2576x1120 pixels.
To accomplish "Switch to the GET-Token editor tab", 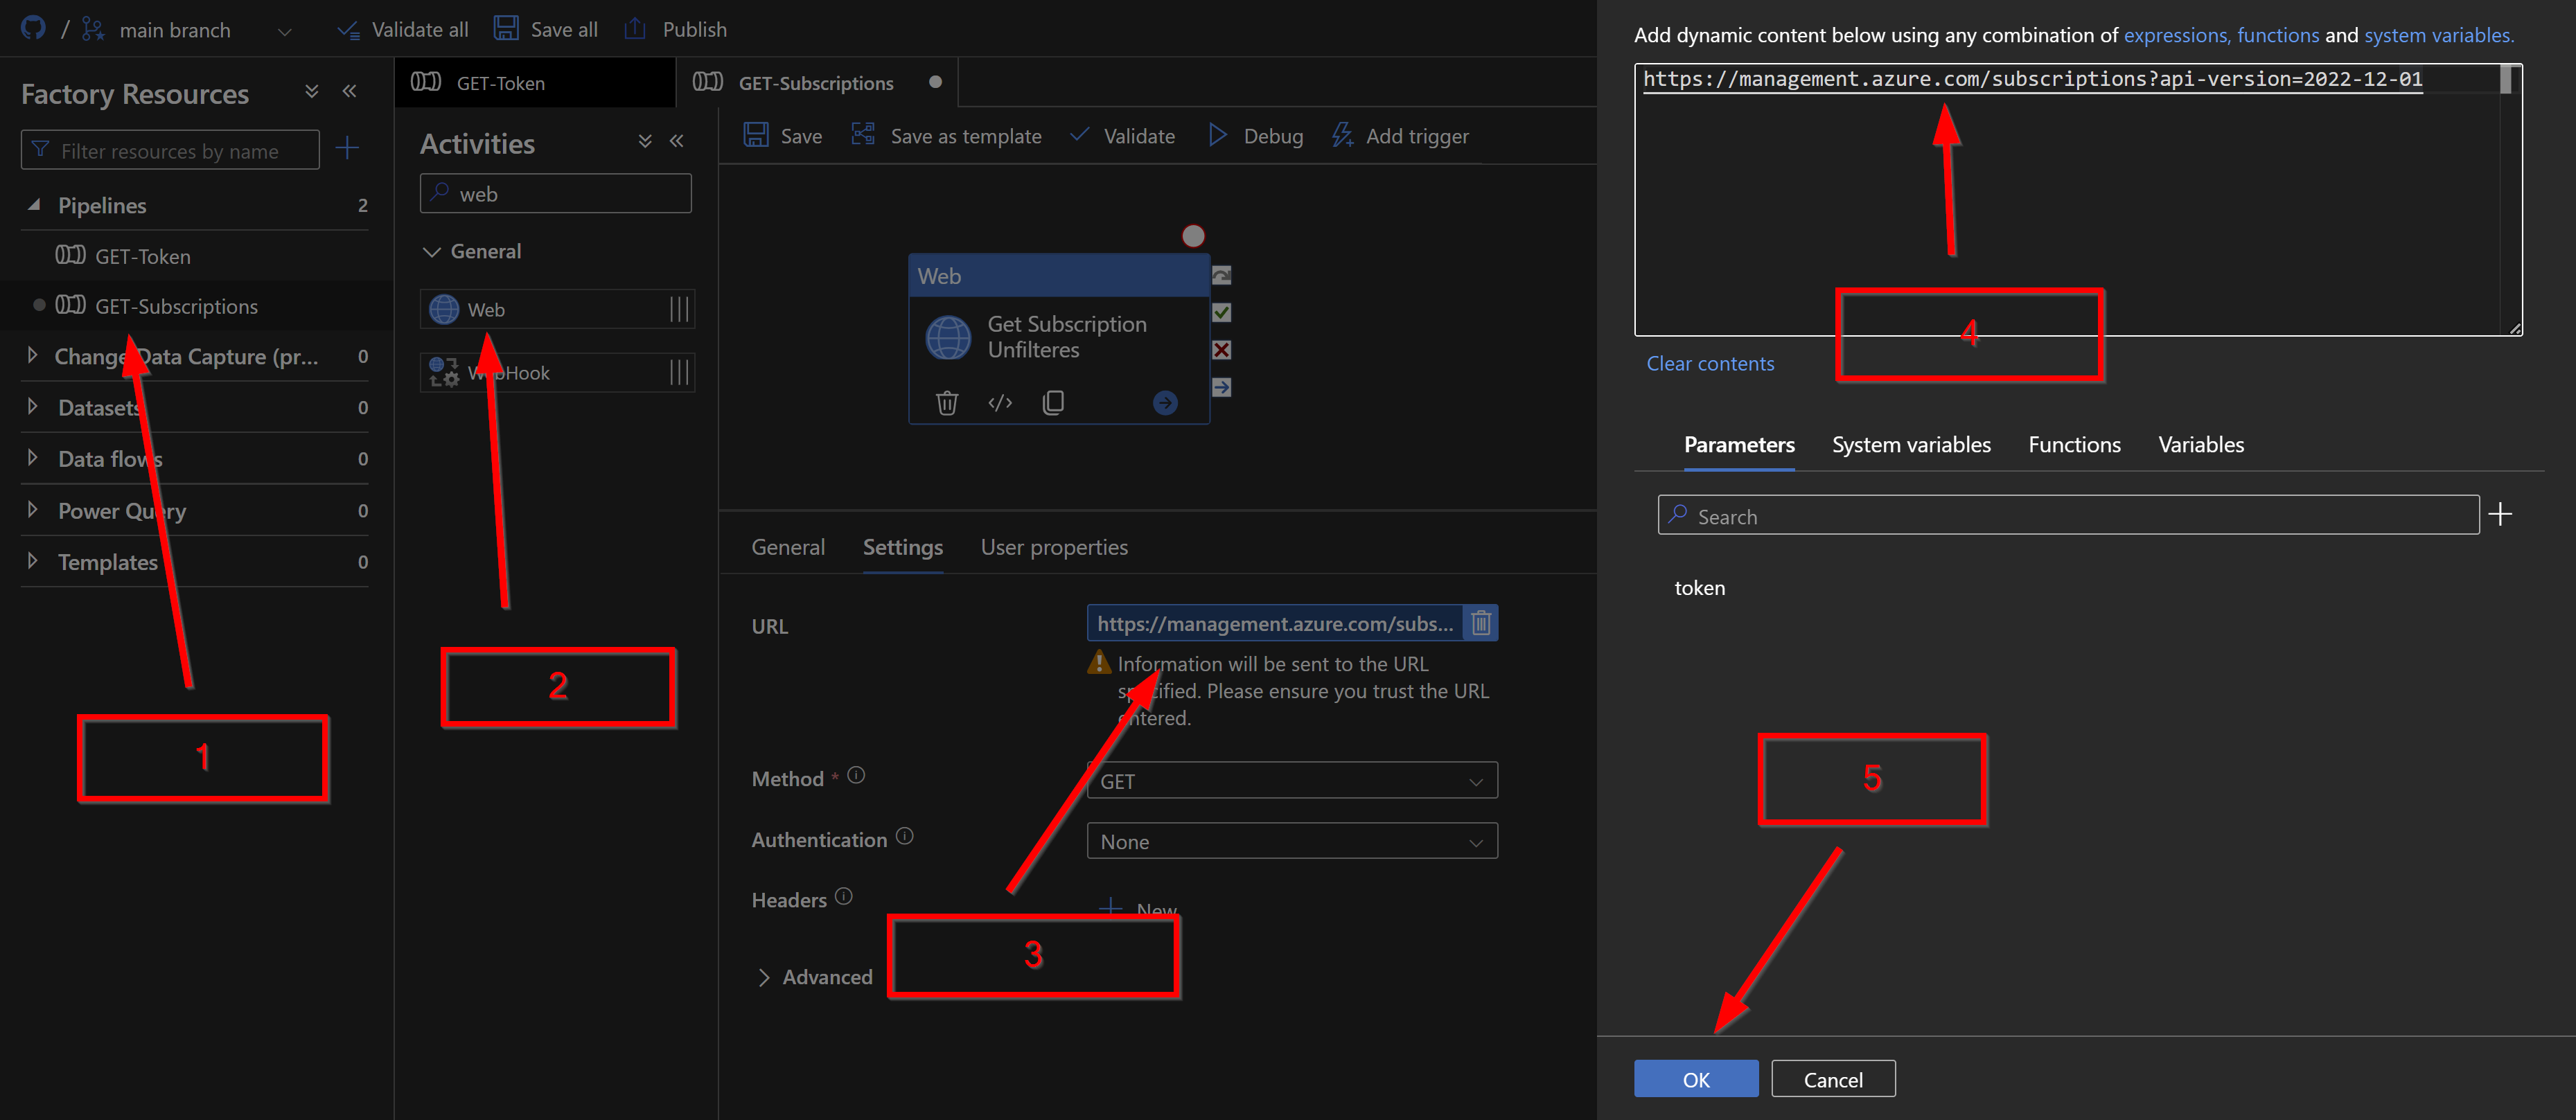I will [x=534, y=82].
